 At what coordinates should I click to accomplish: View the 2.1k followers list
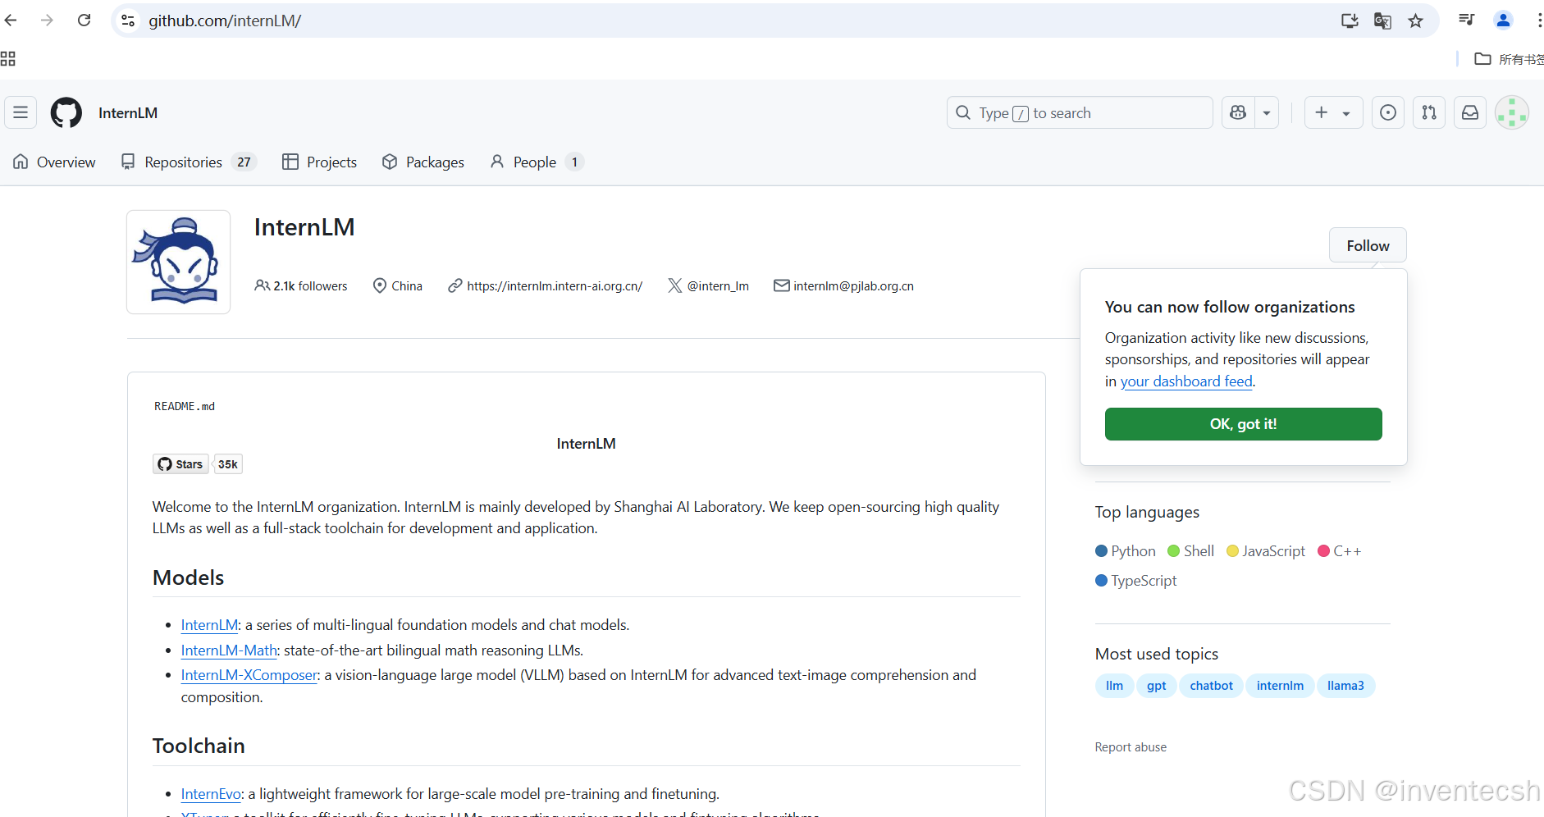tap(301, 285)
